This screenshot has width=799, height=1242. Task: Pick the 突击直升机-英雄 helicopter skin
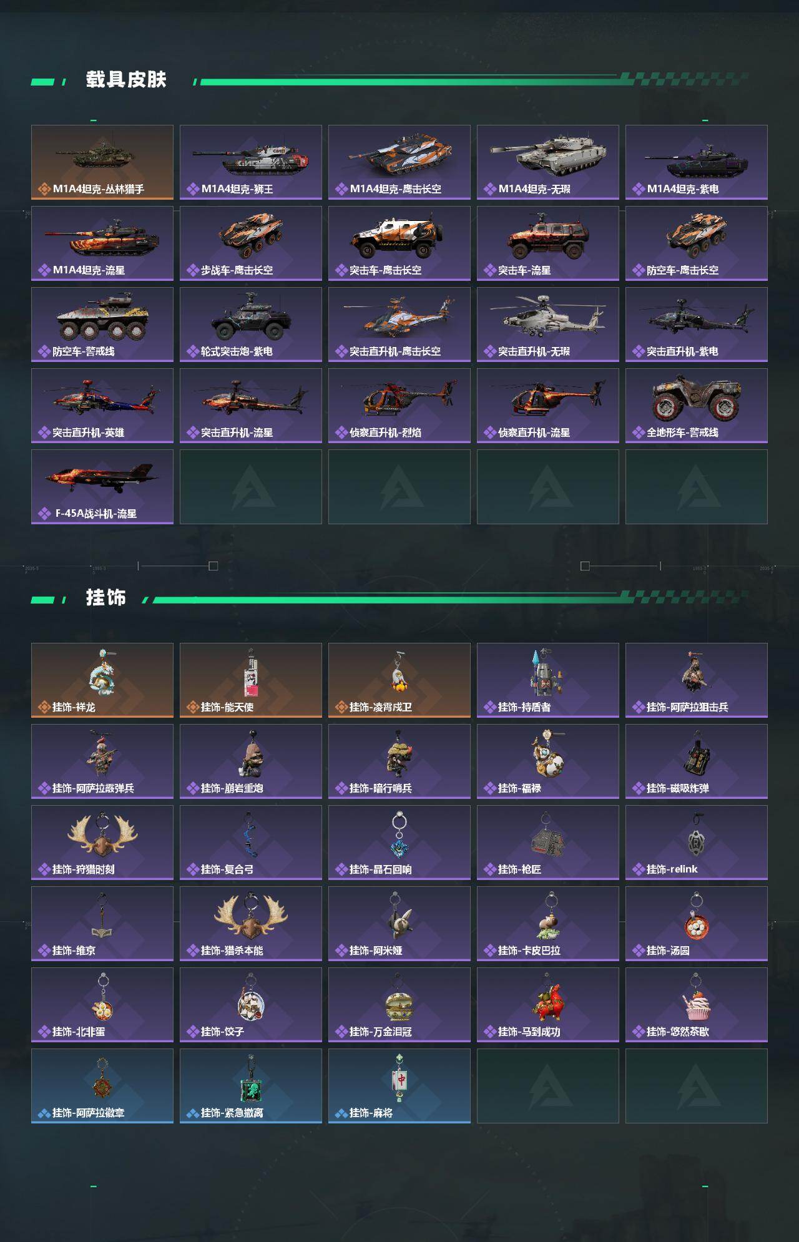tap(102, 406)
